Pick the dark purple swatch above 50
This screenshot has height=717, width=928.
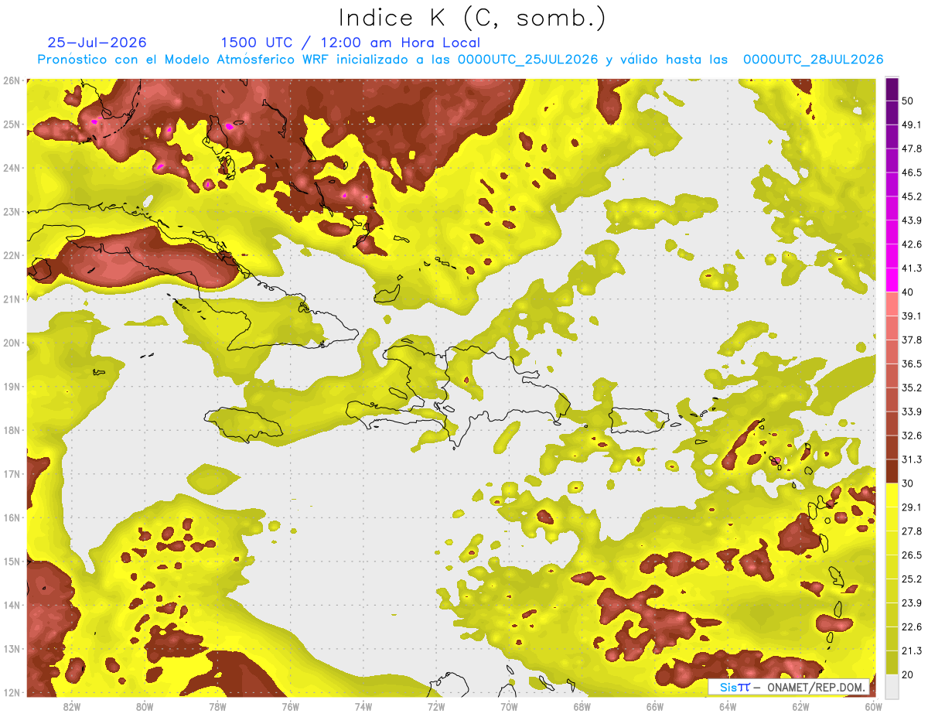click(892, 89)
